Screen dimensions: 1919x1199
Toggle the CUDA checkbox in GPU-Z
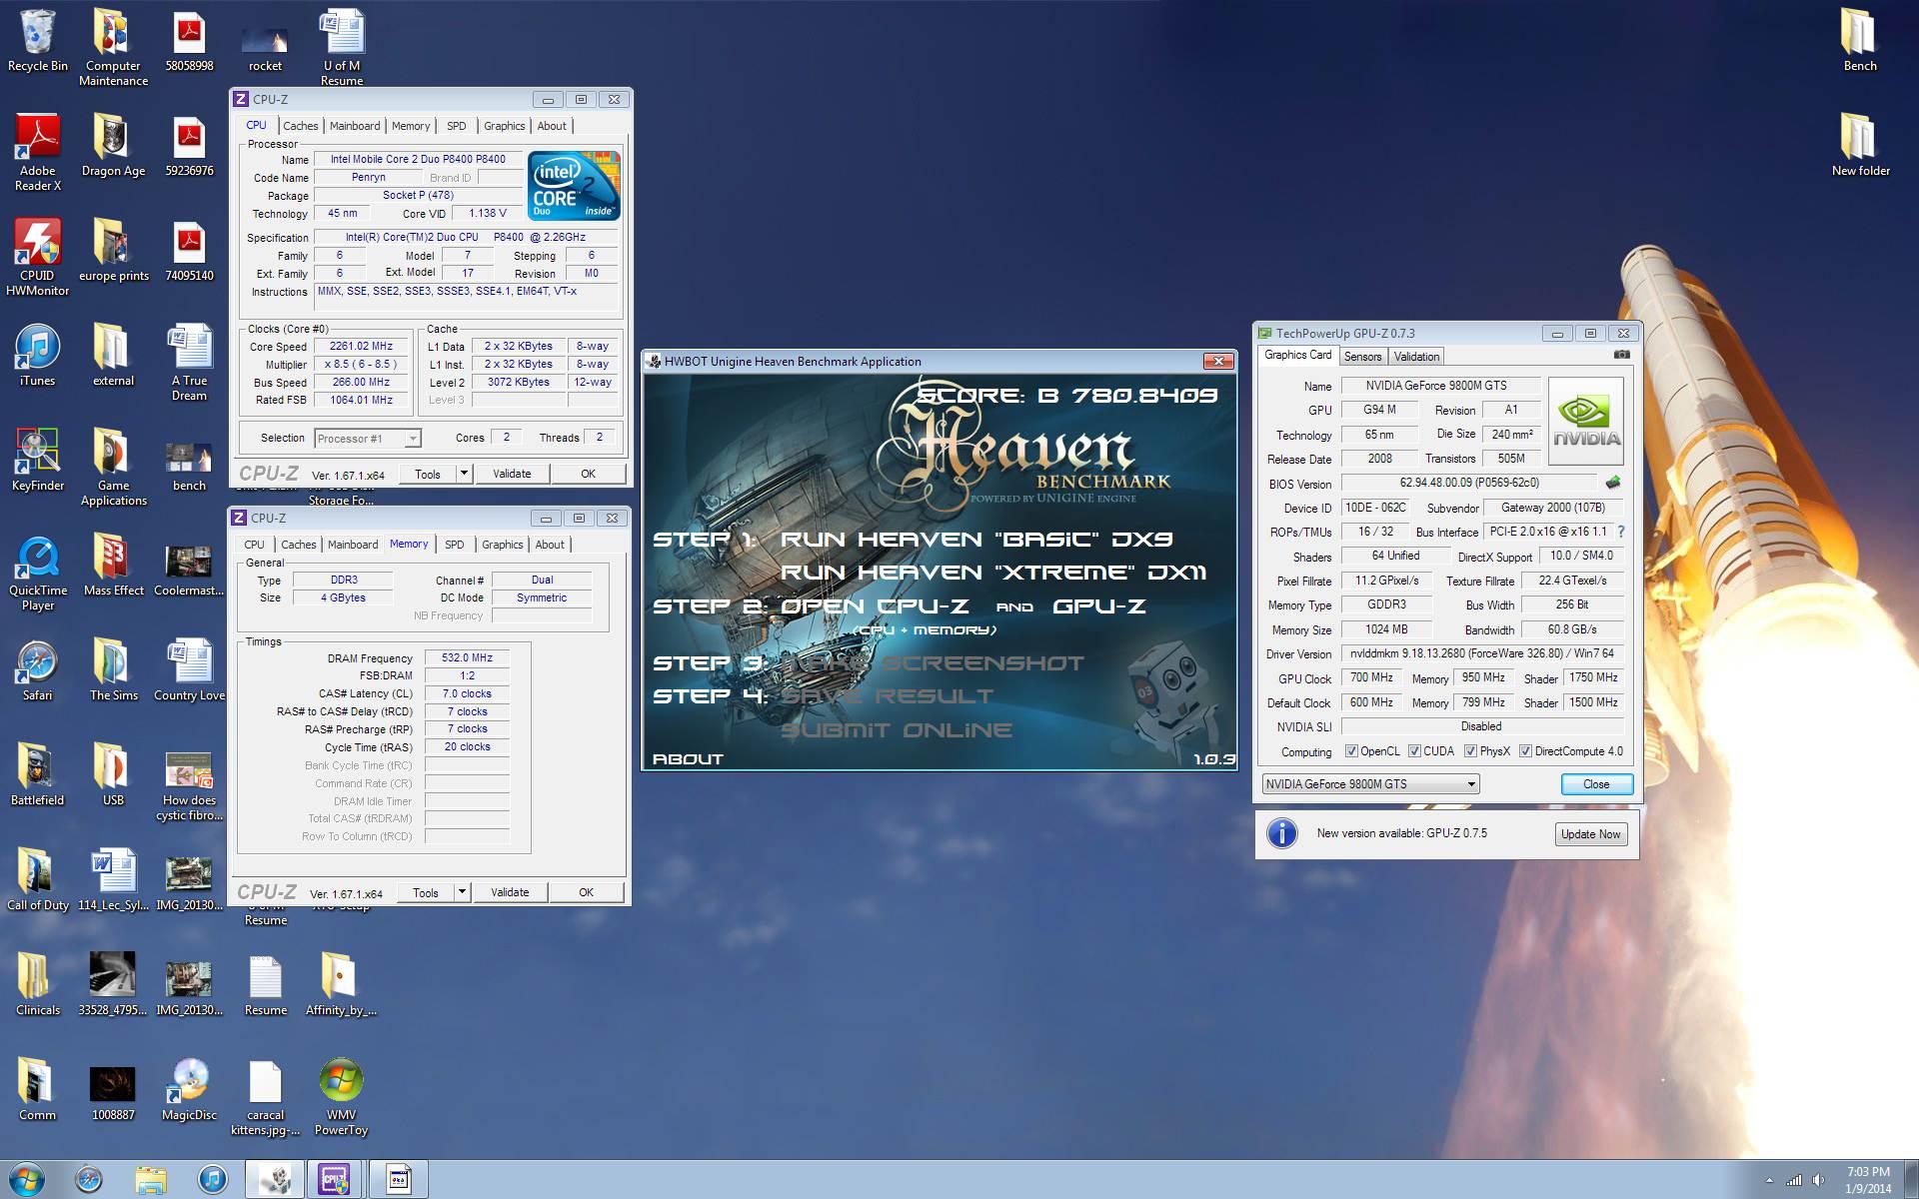tap(1414, 751)
